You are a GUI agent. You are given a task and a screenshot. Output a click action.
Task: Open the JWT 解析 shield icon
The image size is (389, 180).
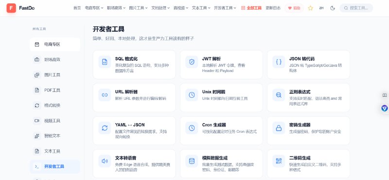[192, 62]
